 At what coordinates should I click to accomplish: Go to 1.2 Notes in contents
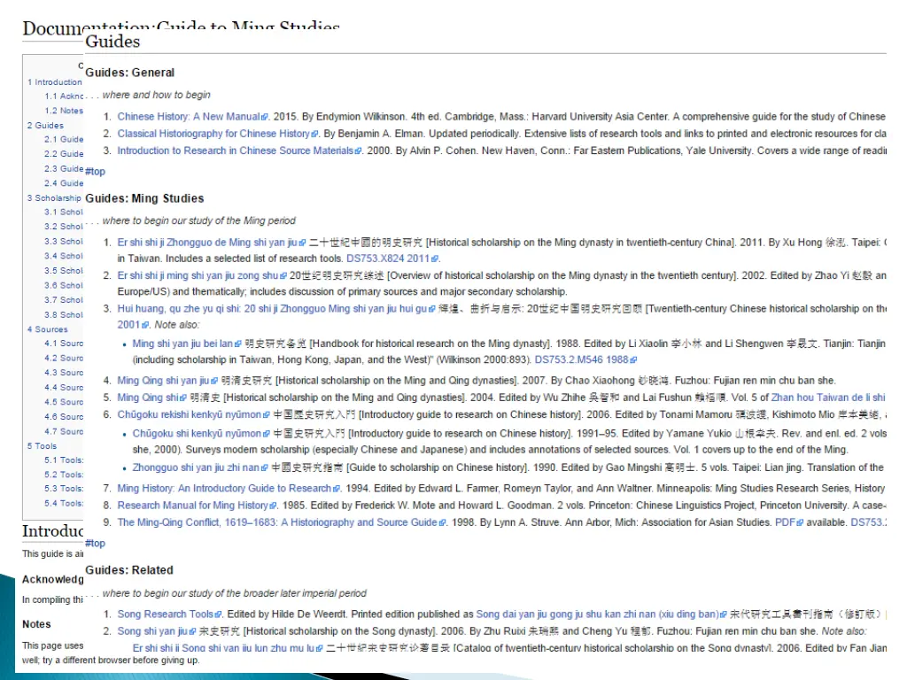point(64,111)
